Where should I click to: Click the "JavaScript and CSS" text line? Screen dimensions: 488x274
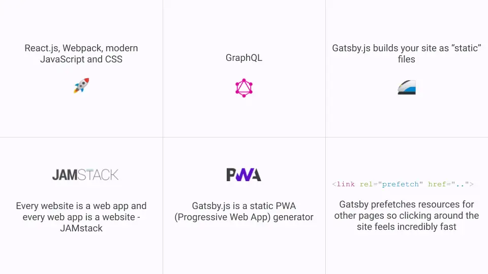tap(81, 59)
